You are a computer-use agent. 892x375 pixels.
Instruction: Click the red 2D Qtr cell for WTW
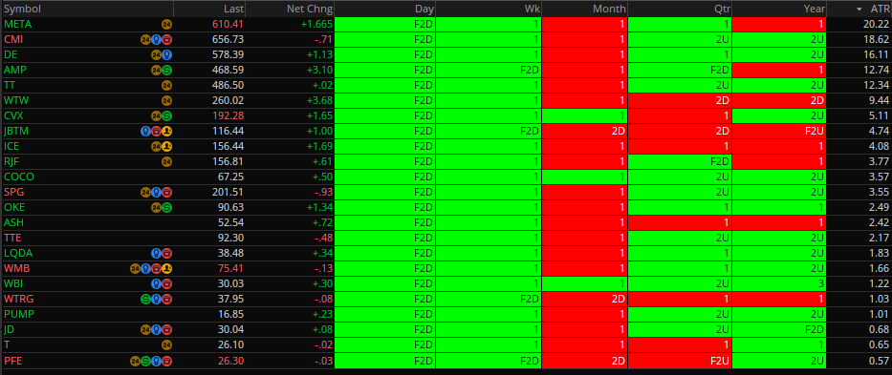(x=680, y=100)
